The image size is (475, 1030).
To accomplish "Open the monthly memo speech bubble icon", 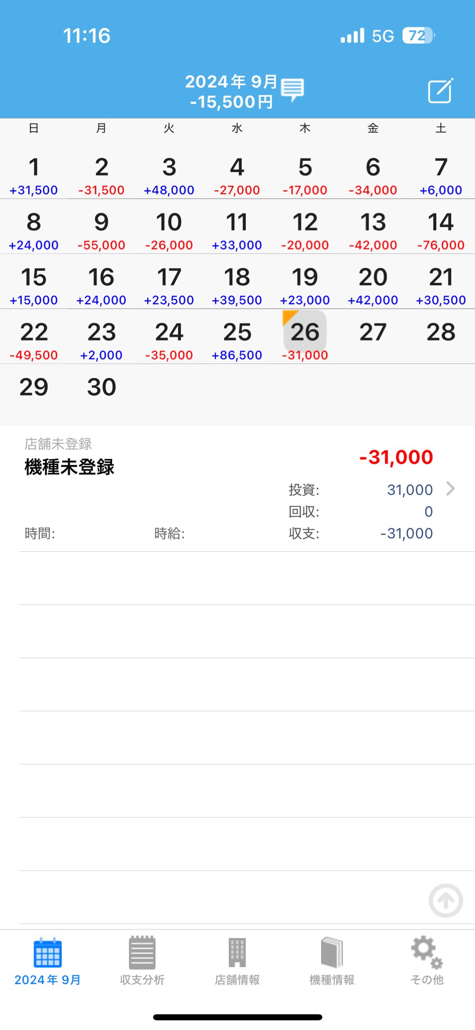I will click(x=292, y=90).
